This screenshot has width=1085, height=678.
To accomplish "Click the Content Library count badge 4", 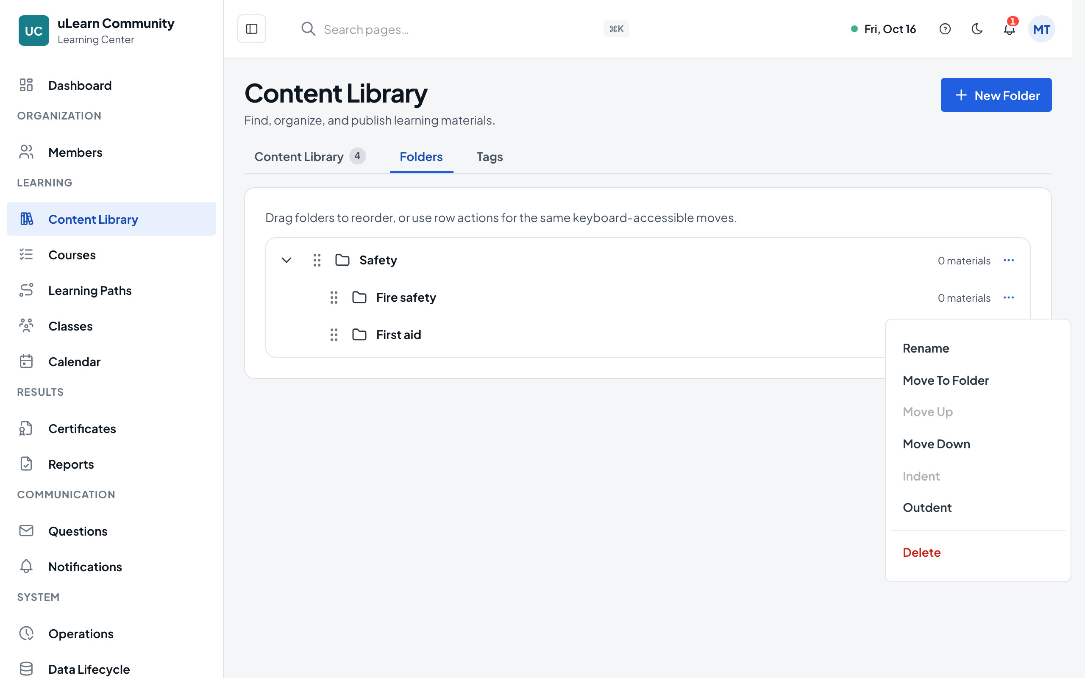I will [357, 156].
